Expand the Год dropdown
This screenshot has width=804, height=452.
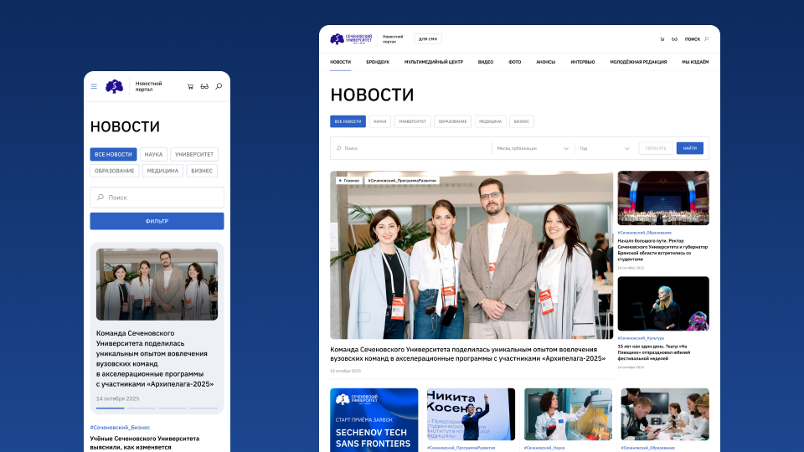[x=604, y=148]
